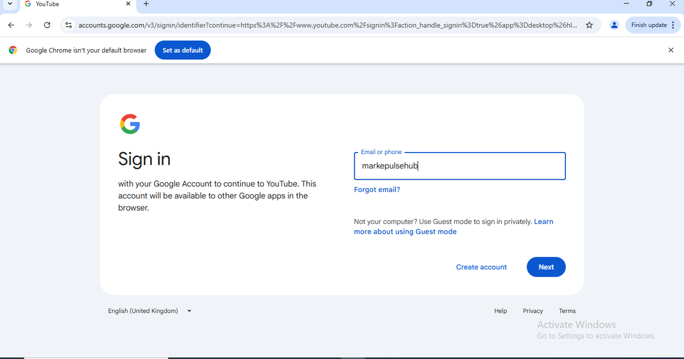684x359 pixels.
Task: Dismiss the default browser notification bar
Action: point(671,50)
